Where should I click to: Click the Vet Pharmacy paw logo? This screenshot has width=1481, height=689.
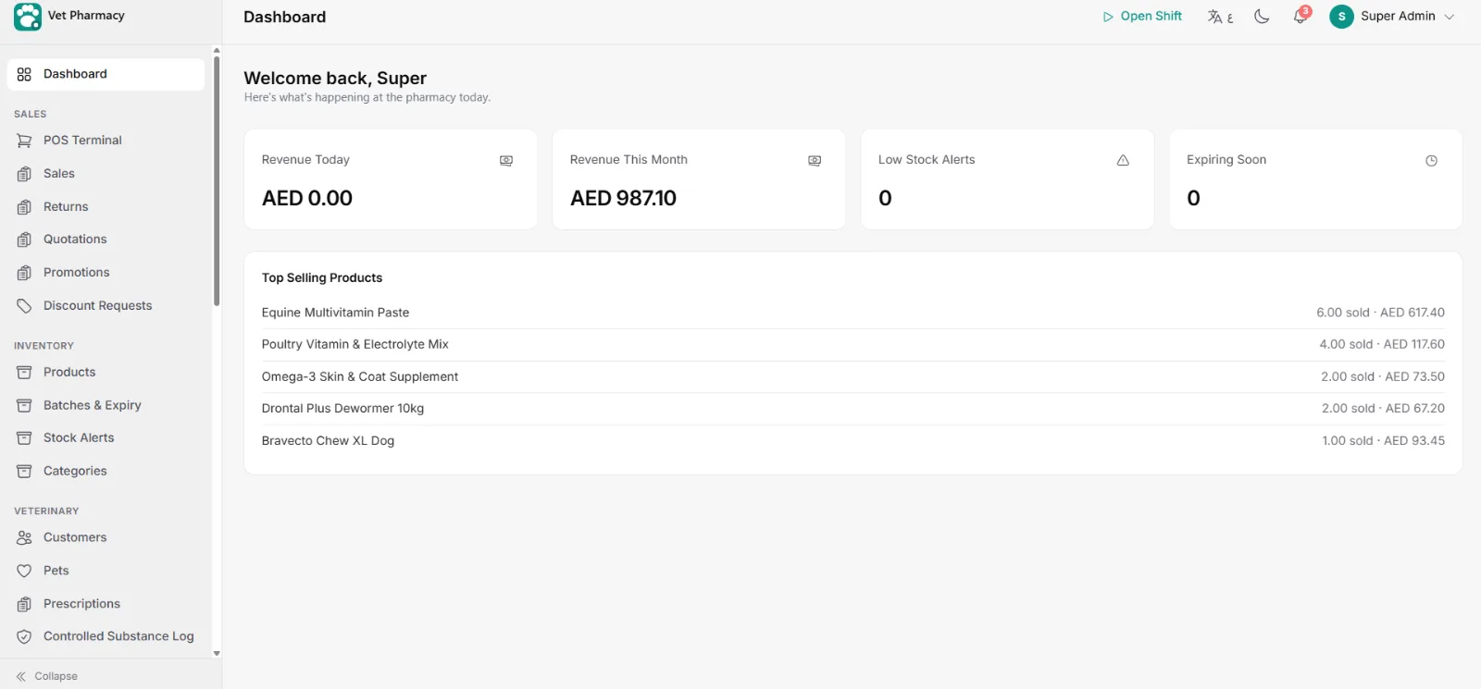coord(28,17)
